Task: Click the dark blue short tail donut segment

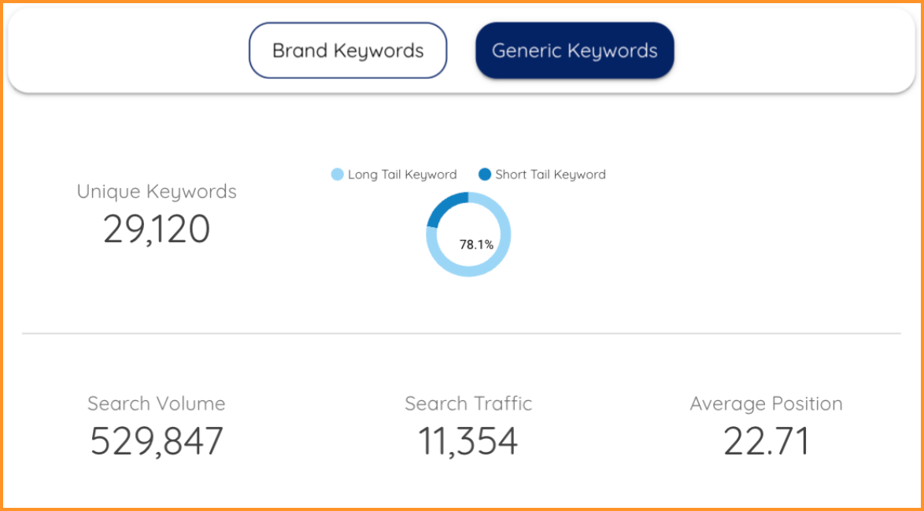Action: click(x=443, y=206)
